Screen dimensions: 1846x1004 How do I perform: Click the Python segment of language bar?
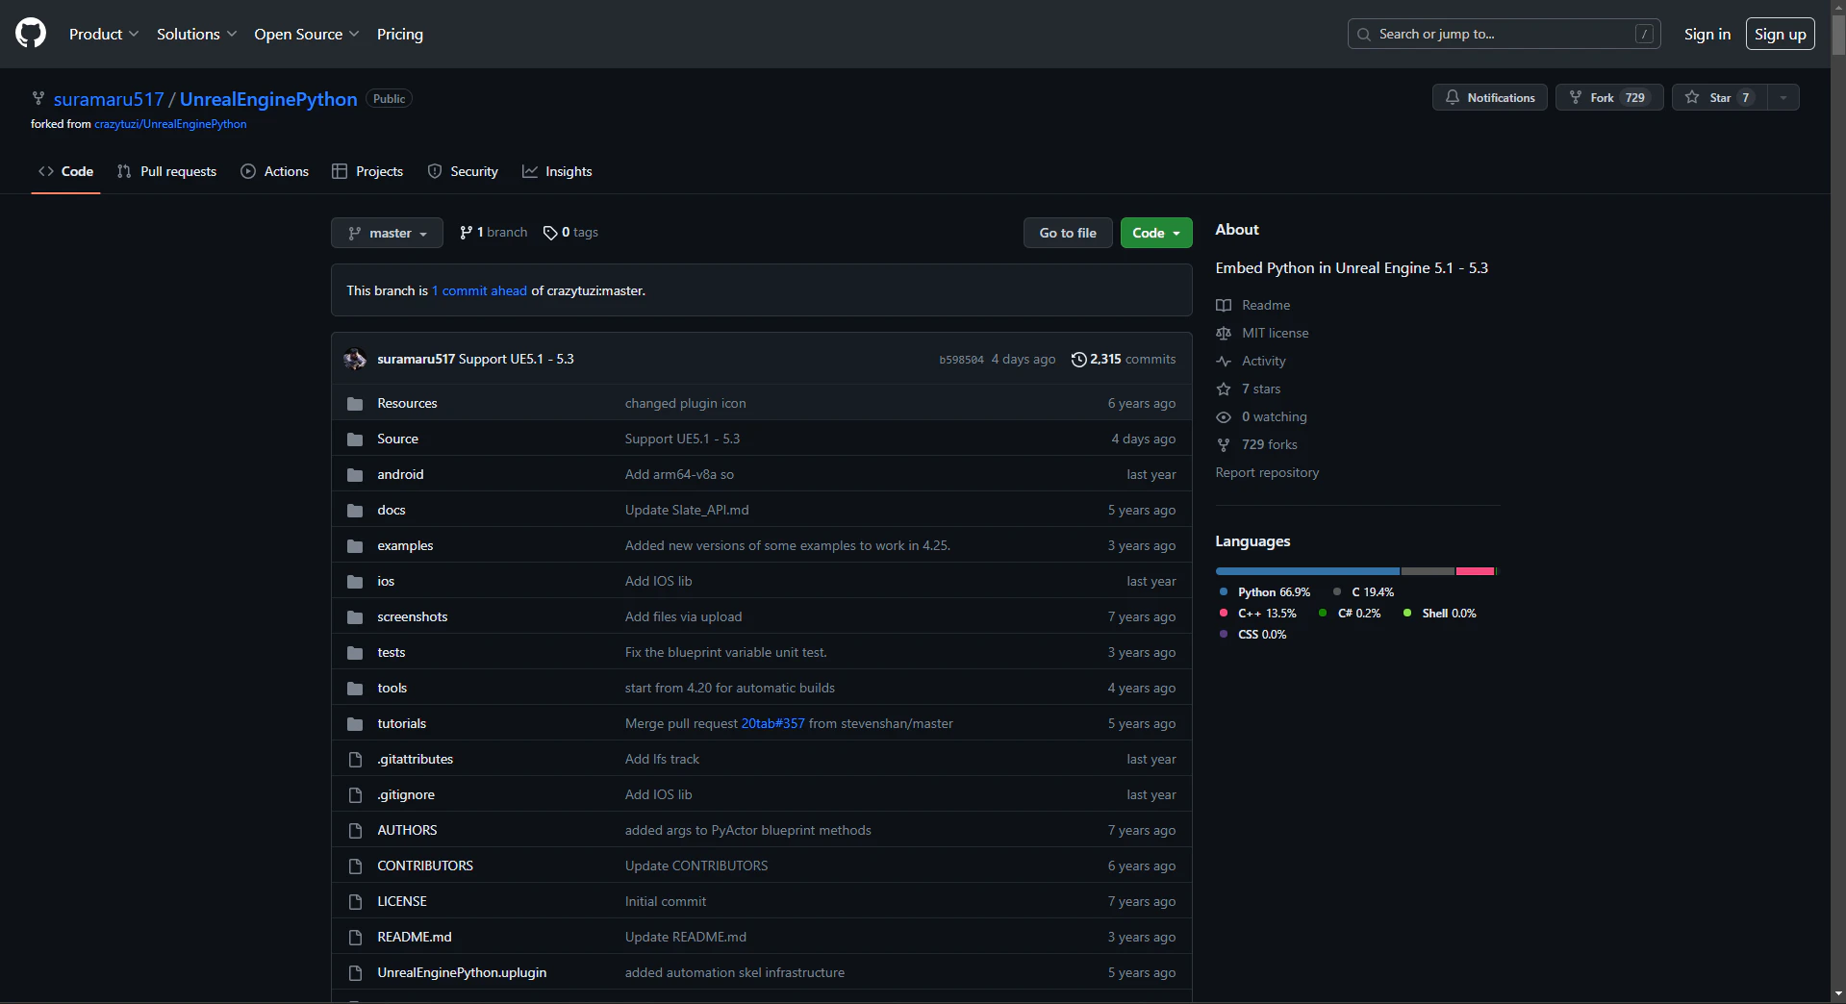tap(1307, 571)
